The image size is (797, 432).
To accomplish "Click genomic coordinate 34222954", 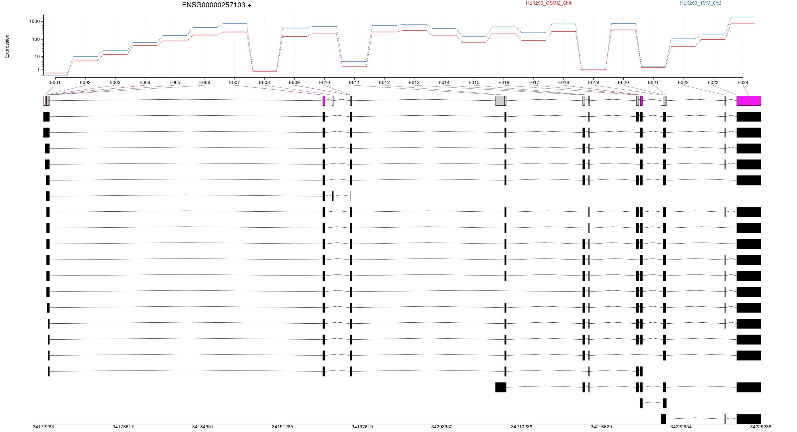I will click(x=681, y=427).
